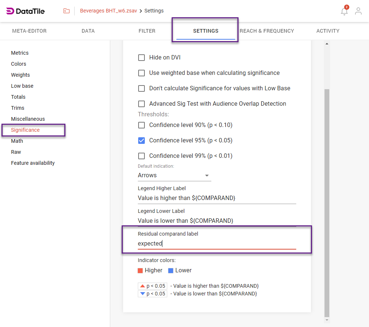Screen dimensions: 369x327
Task: Pick the Higher indicator color swatch
Action: [140, 270]
